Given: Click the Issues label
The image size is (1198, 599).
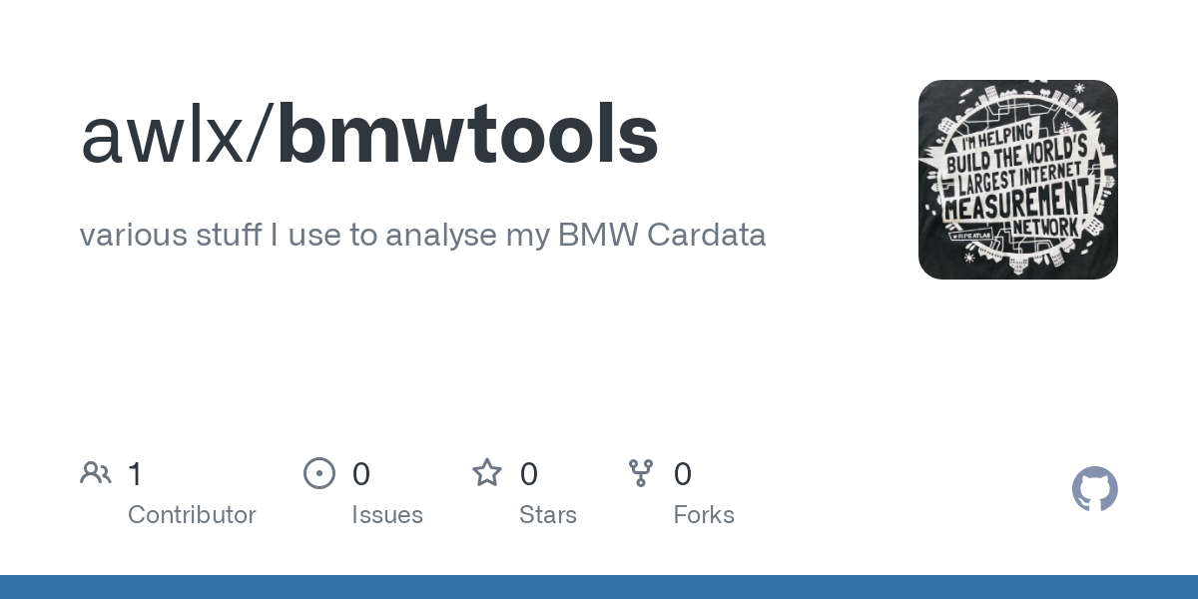Looking at the screenshot, I should tap(387, 515).
